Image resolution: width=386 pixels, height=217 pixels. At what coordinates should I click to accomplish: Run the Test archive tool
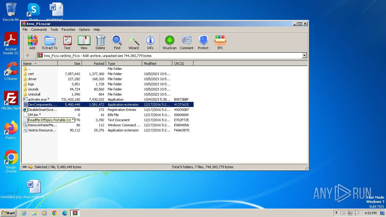[x=67, y=42]
